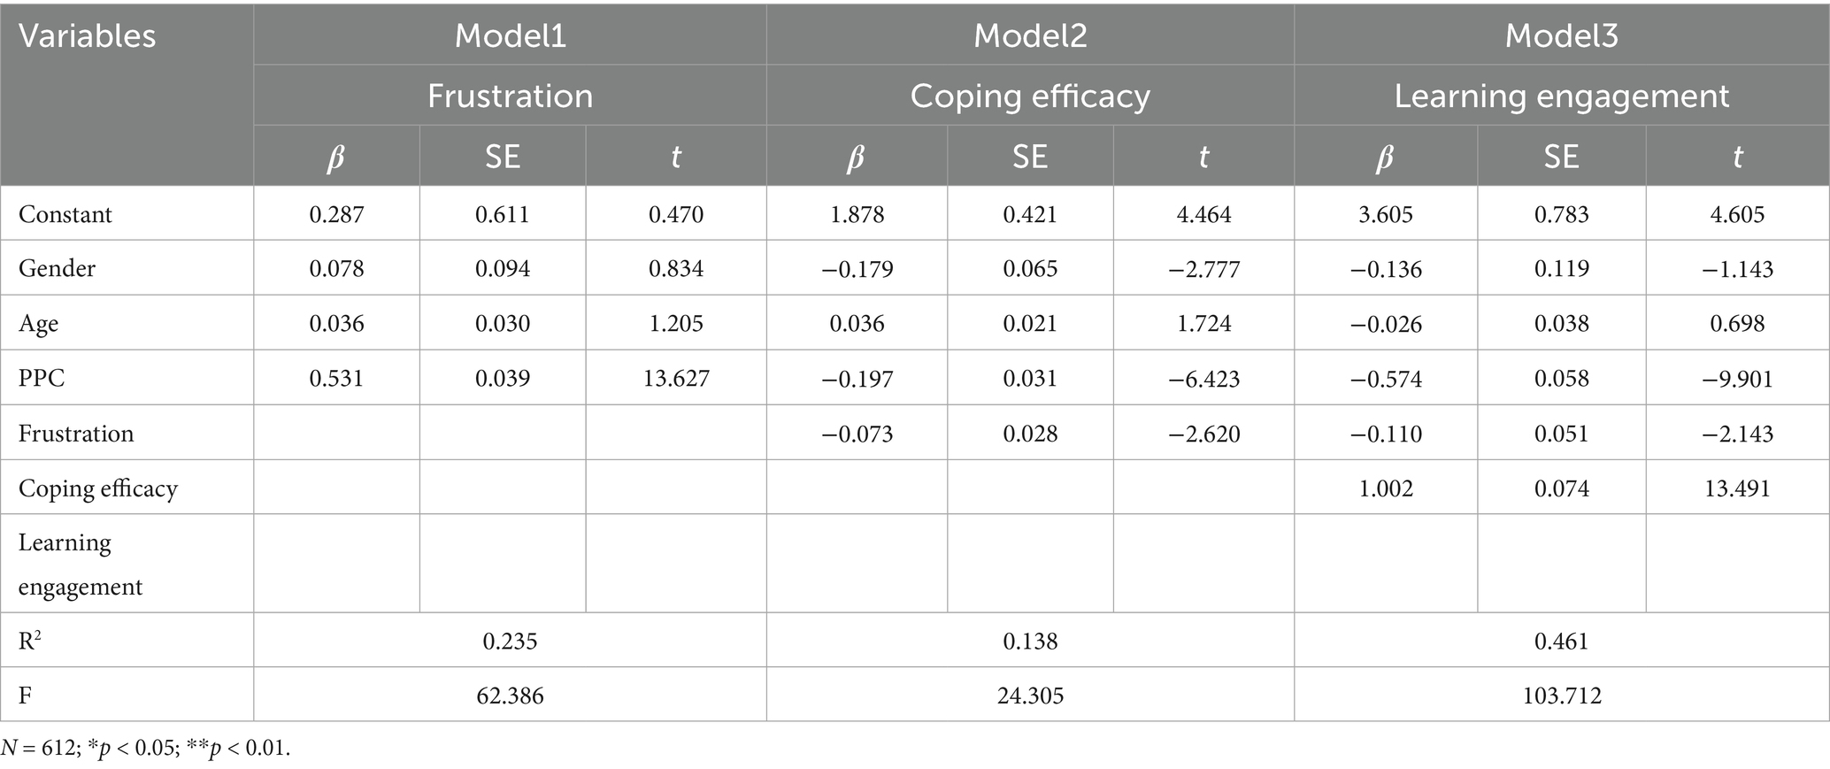This screenshot has width=1830, height=769.
Task: Click the Model3 header cell
Action: [1561, 35]
